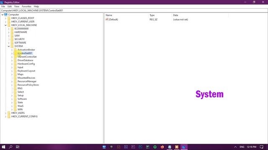Open Premiere Pro from the taskbar
The height and width of the screenshot is (150, 268).
[133, 147]
